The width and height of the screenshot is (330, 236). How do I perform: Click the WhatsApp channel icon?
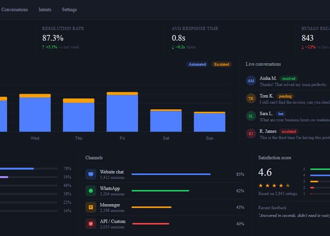91,191
